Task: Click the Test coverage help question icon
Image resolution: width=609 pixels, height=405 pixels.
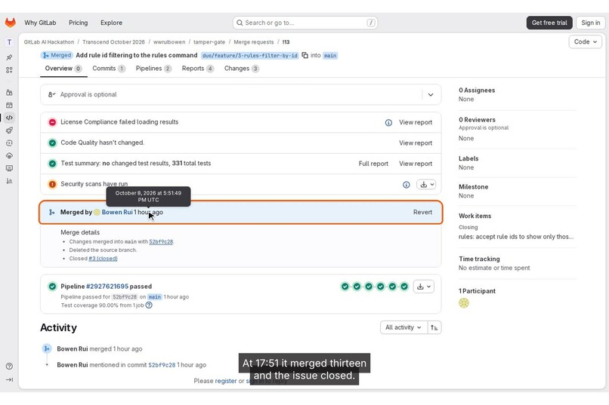Action: (149, 305)
